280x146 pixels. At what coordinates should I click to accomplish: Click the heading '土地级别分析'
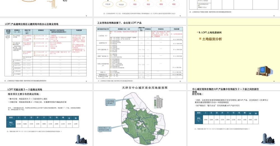pyautogui.click(x=212, y=39)
